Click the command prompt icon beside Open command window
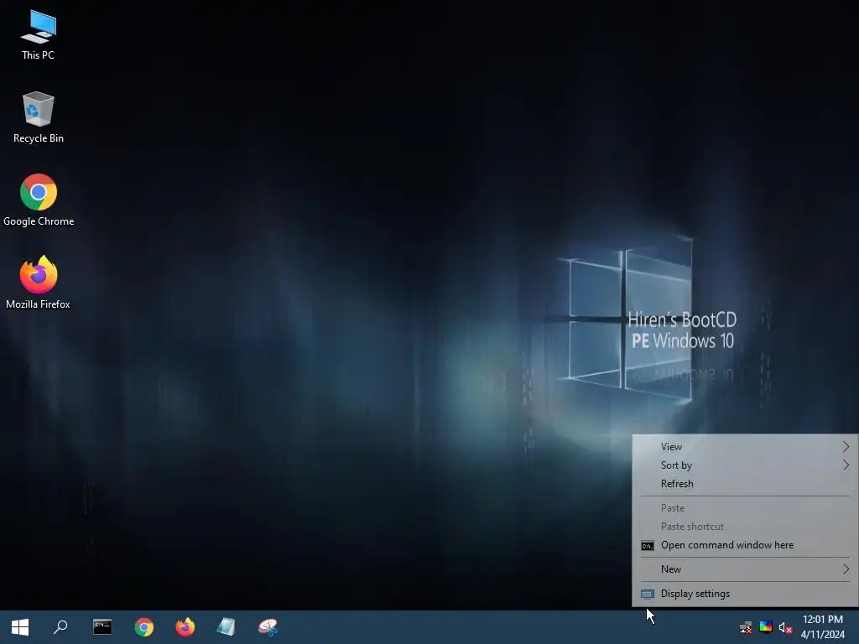859x644 pixels. [648, 546]
